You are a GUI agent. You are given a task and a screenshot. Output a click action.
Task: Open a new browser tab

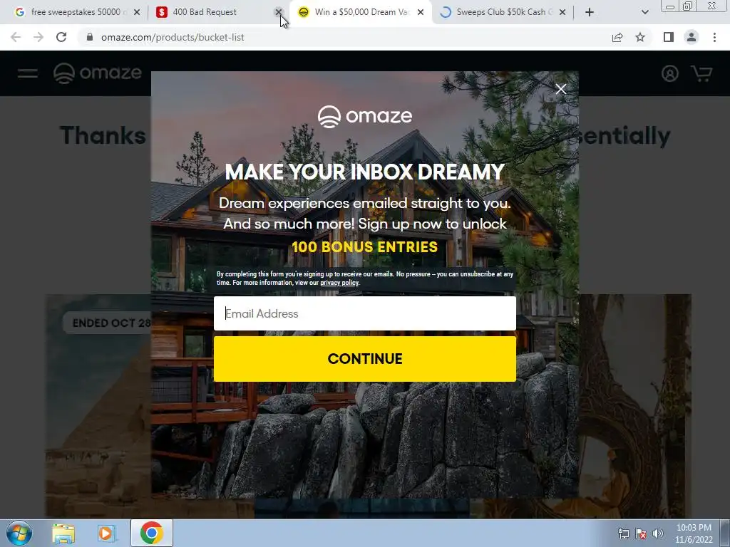pos(590,12)
